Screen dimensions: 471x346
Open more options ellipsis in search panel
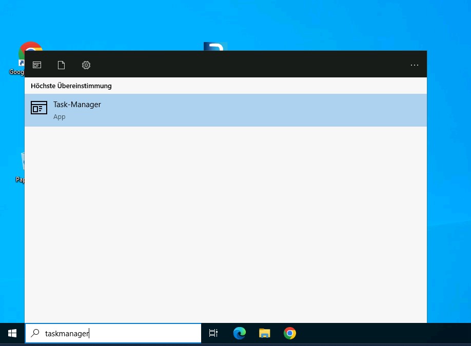[x=415, y=65]
